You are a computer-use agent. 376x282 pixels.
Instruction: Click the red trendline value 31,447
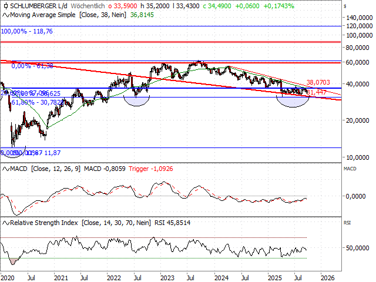point(317,92)
